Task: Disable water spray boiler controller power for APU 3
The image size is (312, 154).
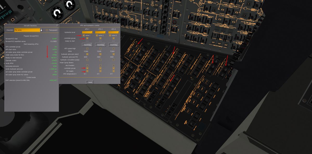Action: point(113,68)
